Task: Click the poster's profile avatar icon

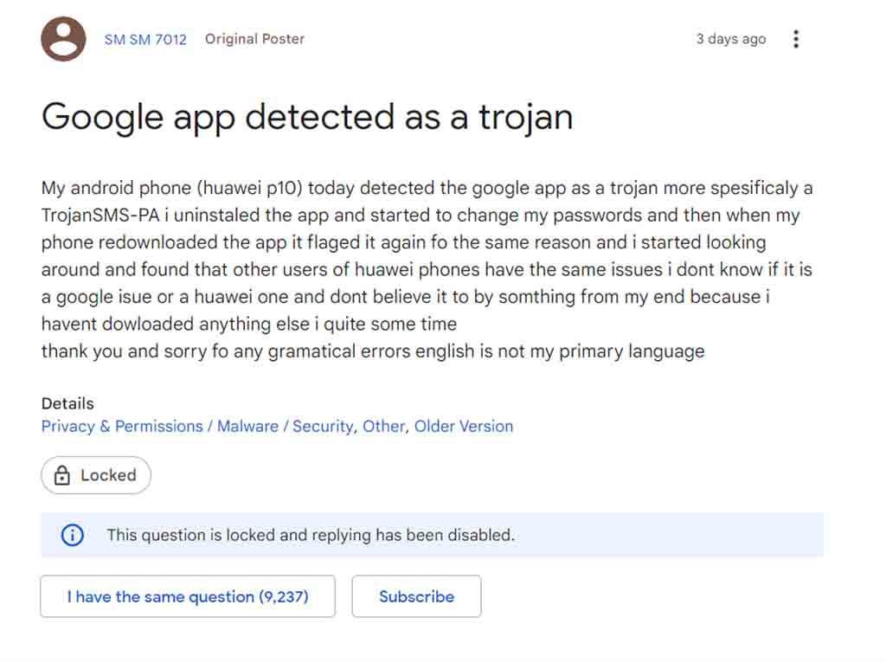Action: [63, 39]
